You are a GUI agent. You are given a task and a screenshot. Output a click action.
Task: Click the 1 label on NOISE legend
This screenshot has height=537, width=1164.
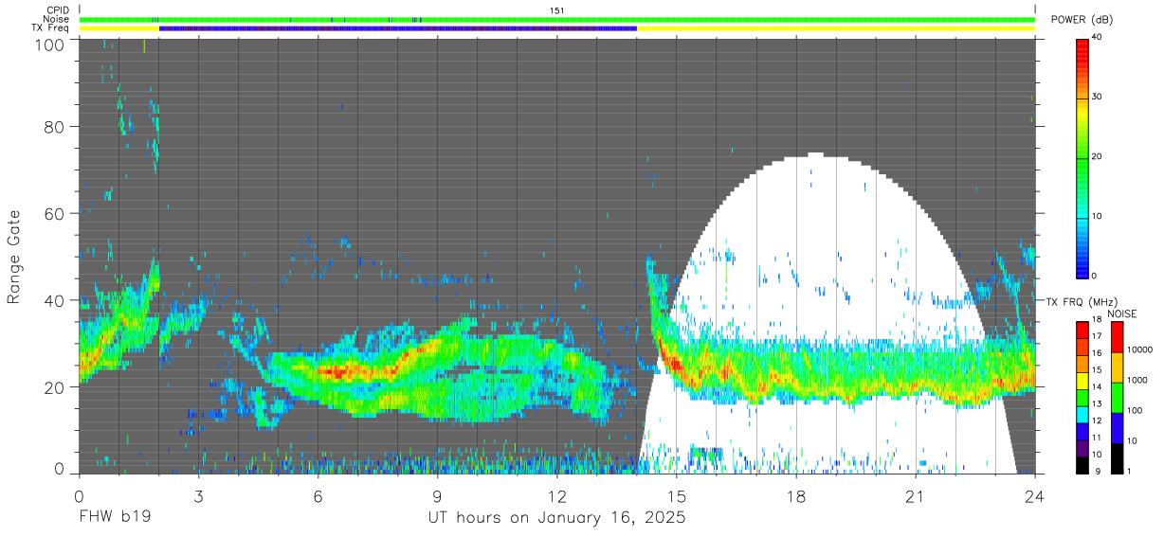click(1128, 471)
